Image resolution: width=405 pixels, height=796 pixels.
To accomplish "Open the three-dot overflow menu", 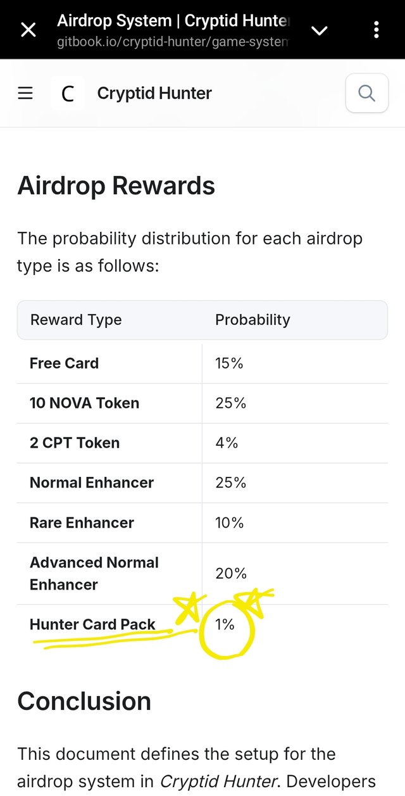I will [x=377, y=30].
